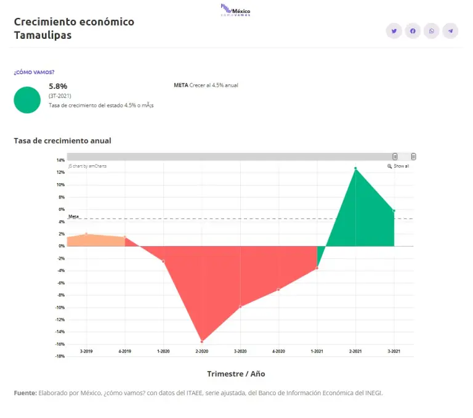Image resolution: width=473 pixels, height=418 pixels.
Task: Click the 3-2021 data point on chart
Action: point(394,210)
